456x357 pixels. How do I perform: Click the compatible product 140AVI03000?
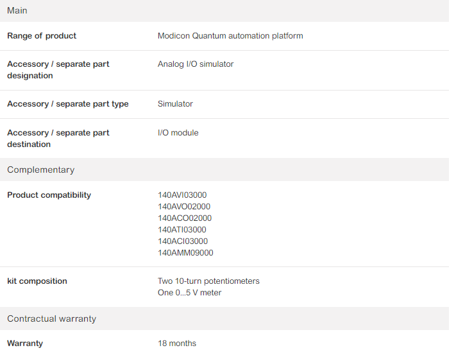click(182, 195)
